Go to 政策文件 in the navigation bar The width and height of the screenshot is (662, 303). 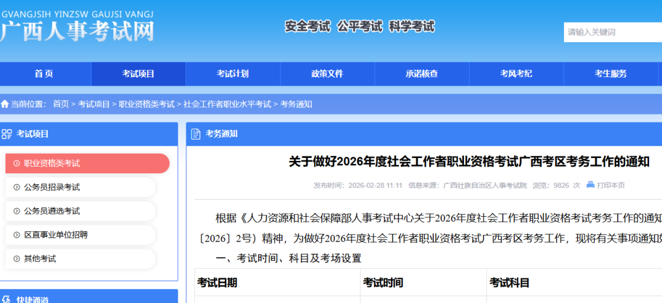(327, 74)
